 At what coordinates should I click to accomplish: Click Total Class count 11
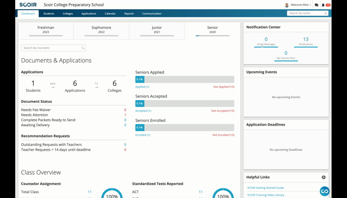[90, 192]
